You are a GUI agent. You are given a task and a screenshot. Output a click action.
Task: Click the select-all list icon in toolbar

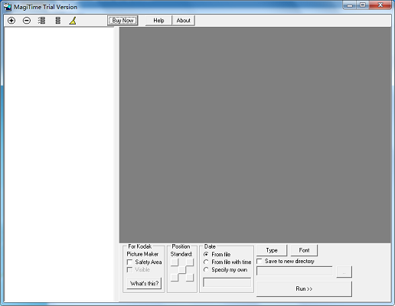tap(42, 21)
